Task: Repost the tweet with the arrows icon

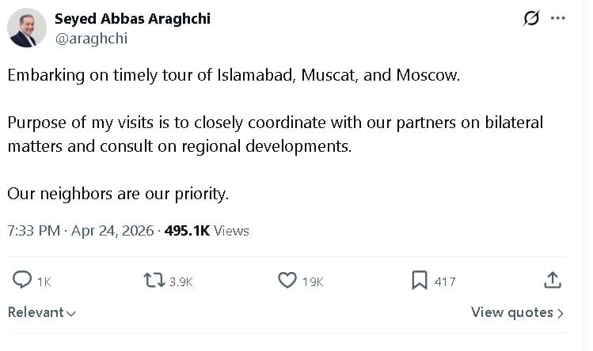Action: pyautogui.click(x=153, y=281)
